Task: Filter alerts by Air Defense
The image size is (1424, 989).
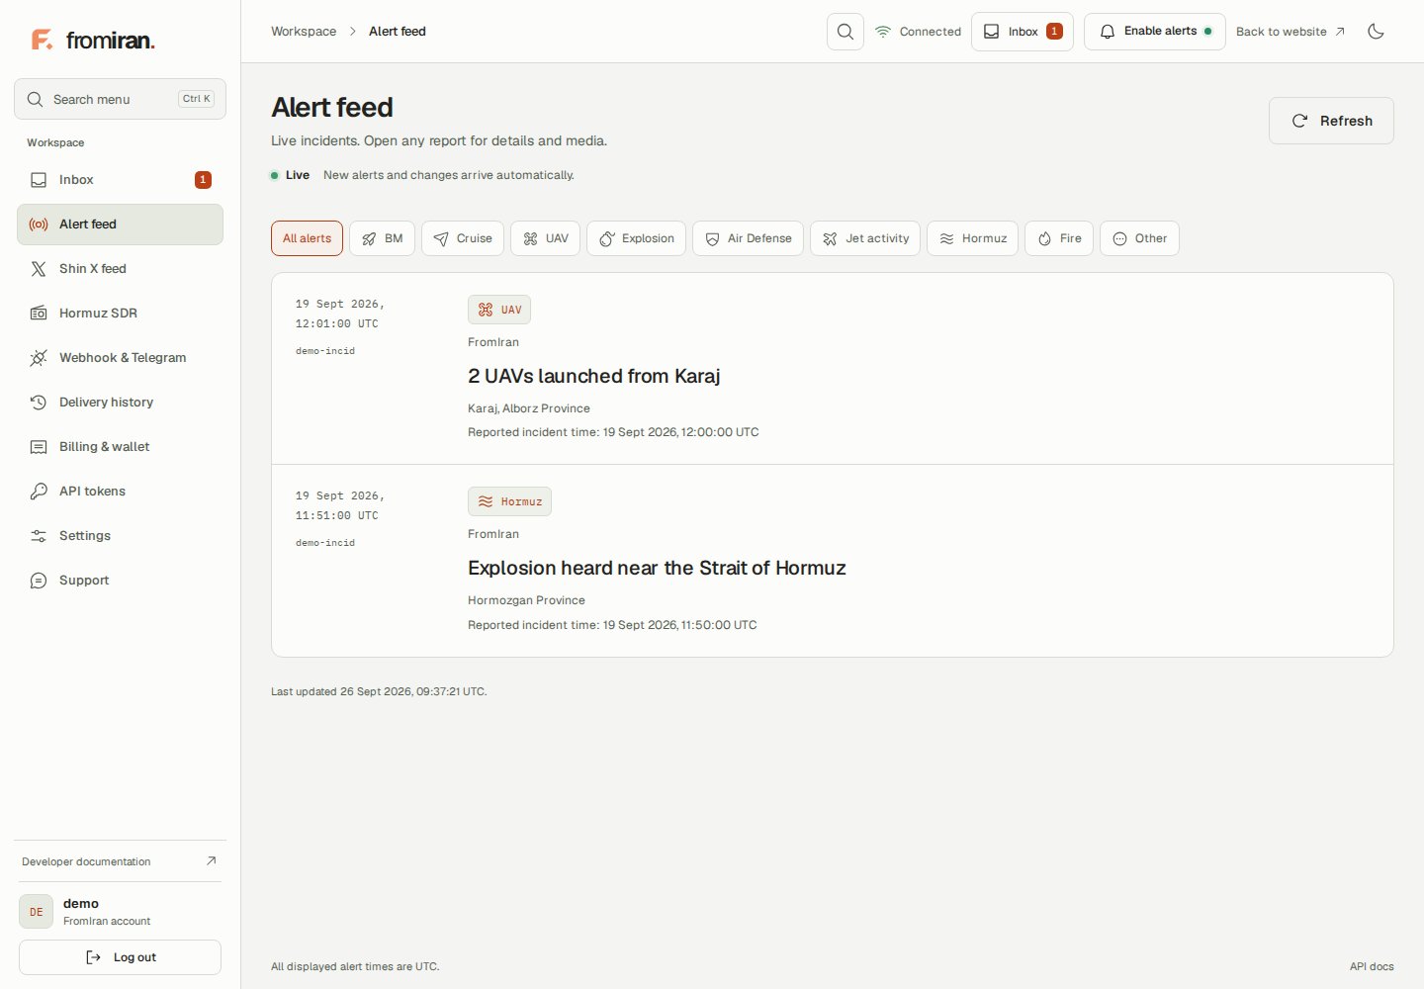Action: (748, 238)
